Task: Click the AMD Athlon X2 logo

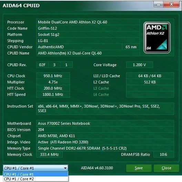Action: click(x=157, y=38)
